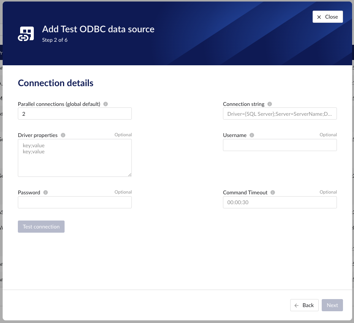
Task: Click the ODBC data source header icon
Action: point(26,34)
